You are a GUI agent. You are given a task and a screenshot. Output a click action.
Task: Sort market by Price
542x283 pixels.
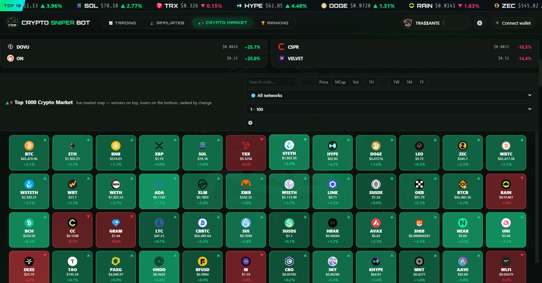(x=324, y=82)
